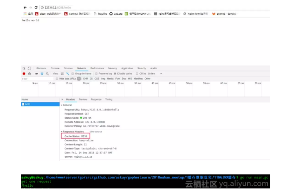Toggle the overview waterfall view icon
The image size is (287, 195).
coord(67,74)
